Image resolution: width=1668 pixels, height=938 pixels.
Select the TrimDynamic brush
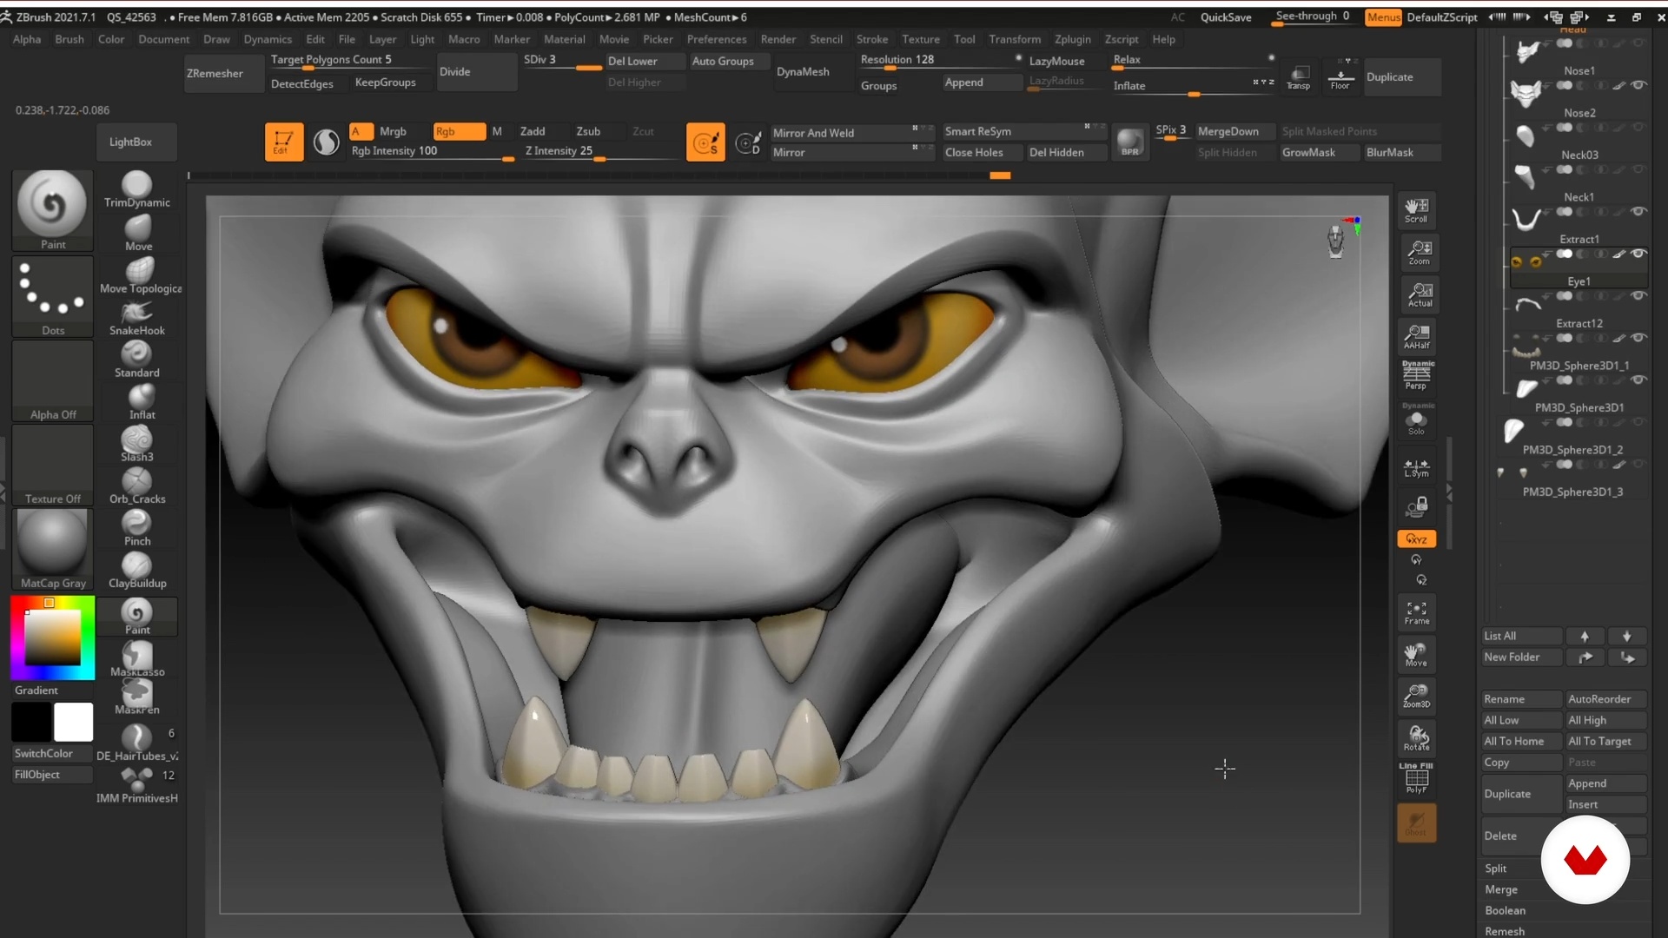click(137, 189)
